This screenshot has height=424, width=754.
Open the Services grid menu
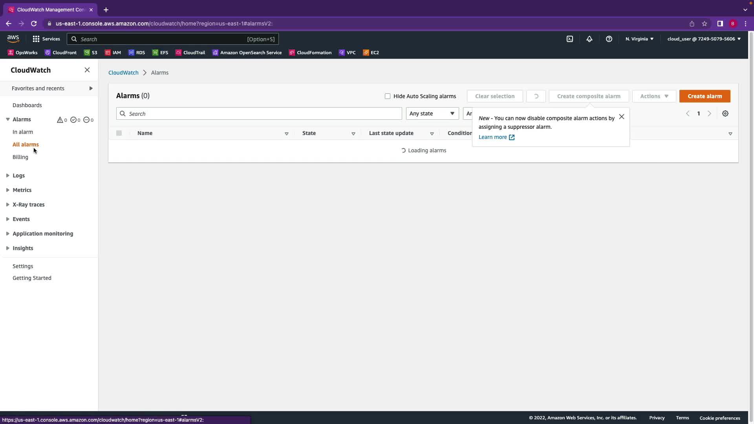point(46,39)
